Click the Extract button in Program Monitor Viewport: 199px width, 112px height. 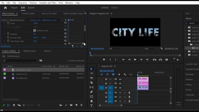[x=160, y=59]
